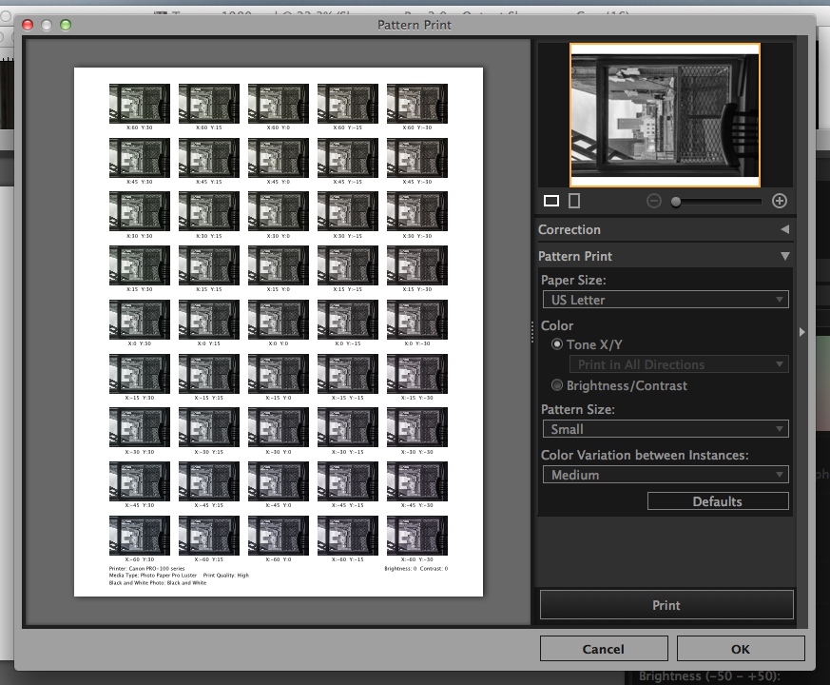This screenshot has width=830, height=685.
Task: Select the Tone X/Y radio button
Action: pos(557,344)
